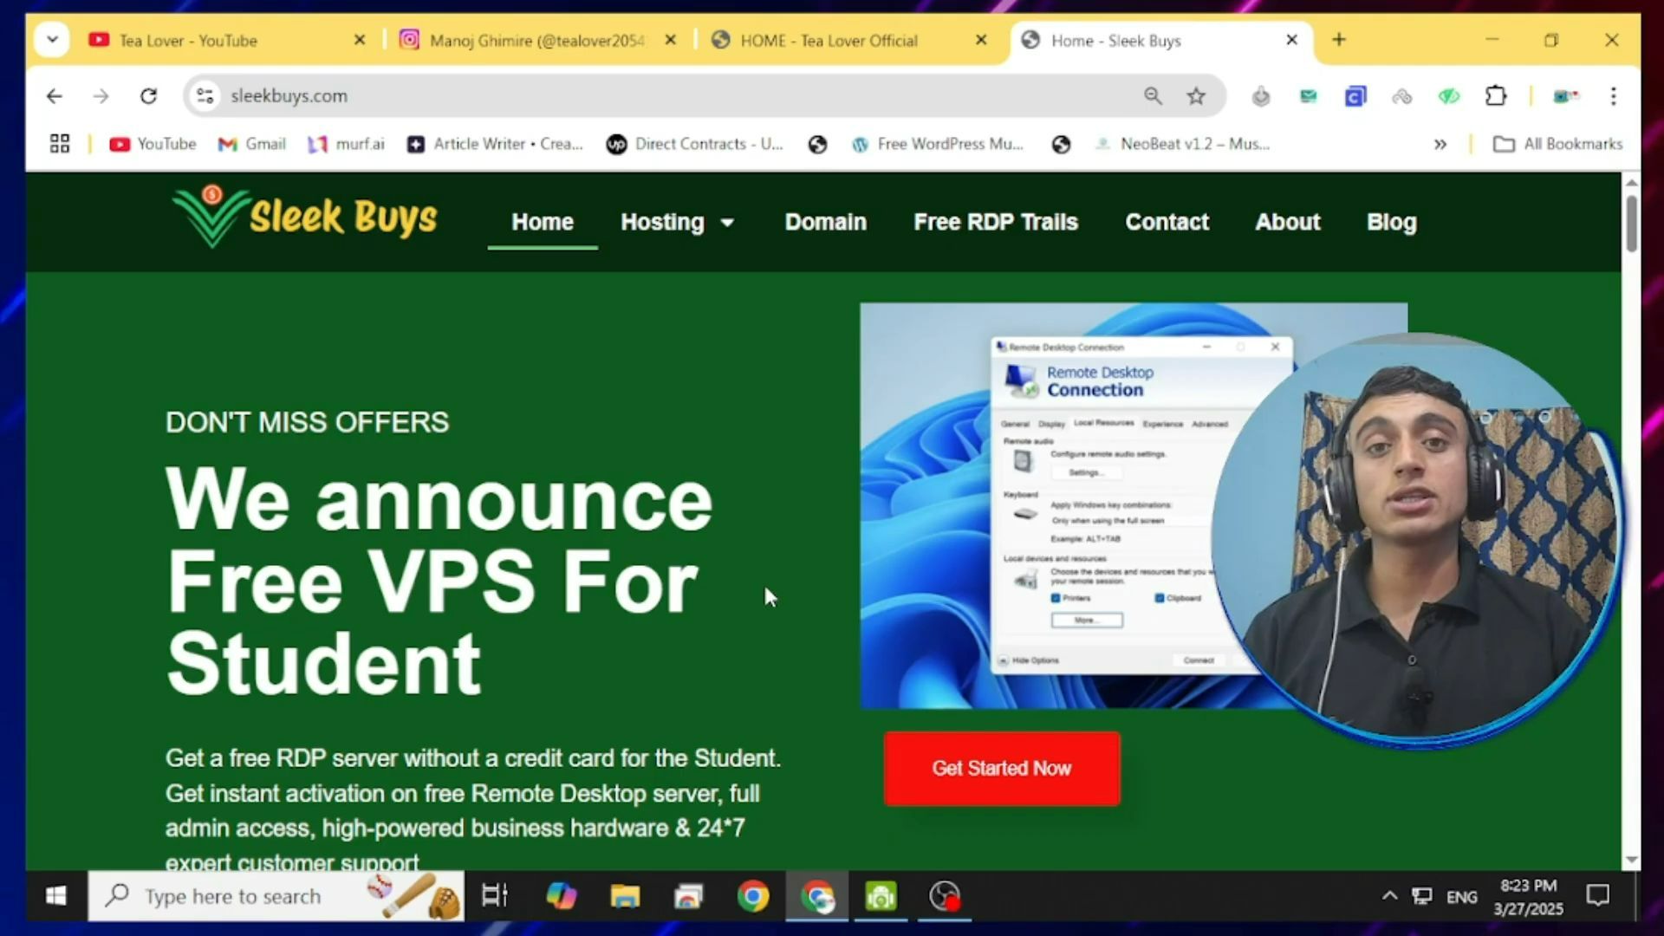Open Chrome three-dot menu
Image resolution: width=1664 pixels, height=936 pixels.
coord(1613,96)
